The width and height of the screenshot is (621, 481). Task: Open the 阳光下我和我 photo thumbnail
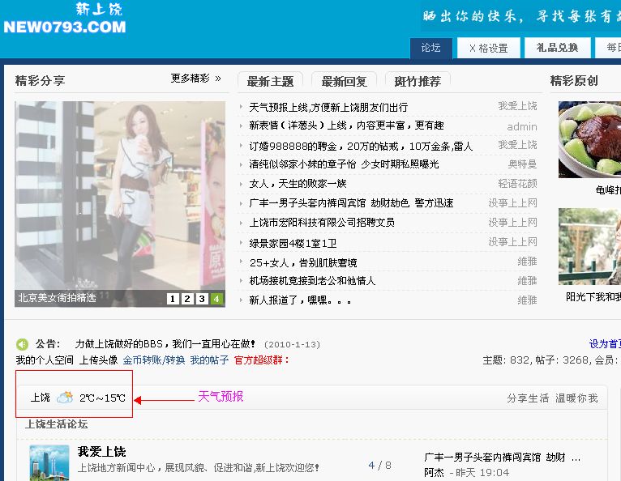[x=589, y=246]
